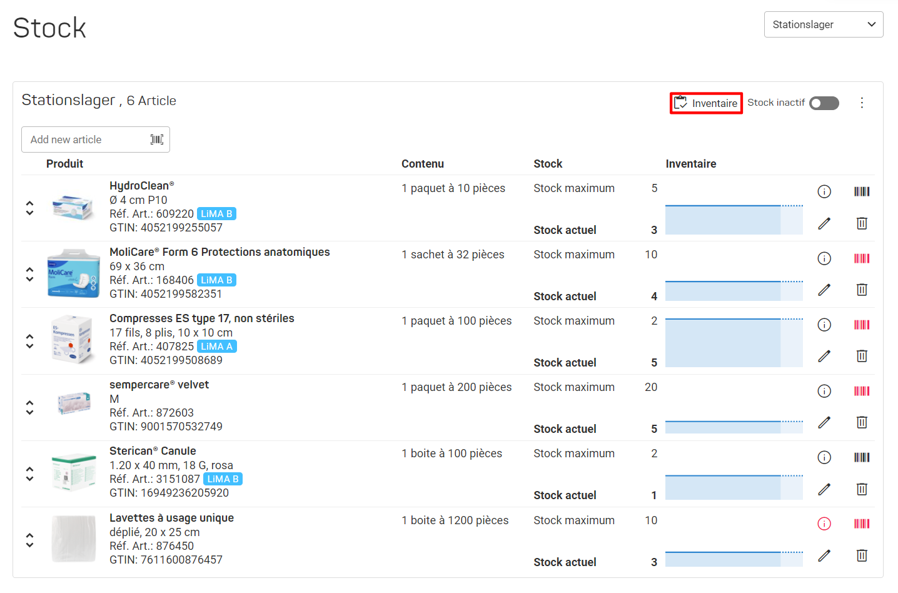Image resolution: width=898 pixels, height=593 pixels.
Task: Edit the HydroClean stock entry
Action: 824,223
